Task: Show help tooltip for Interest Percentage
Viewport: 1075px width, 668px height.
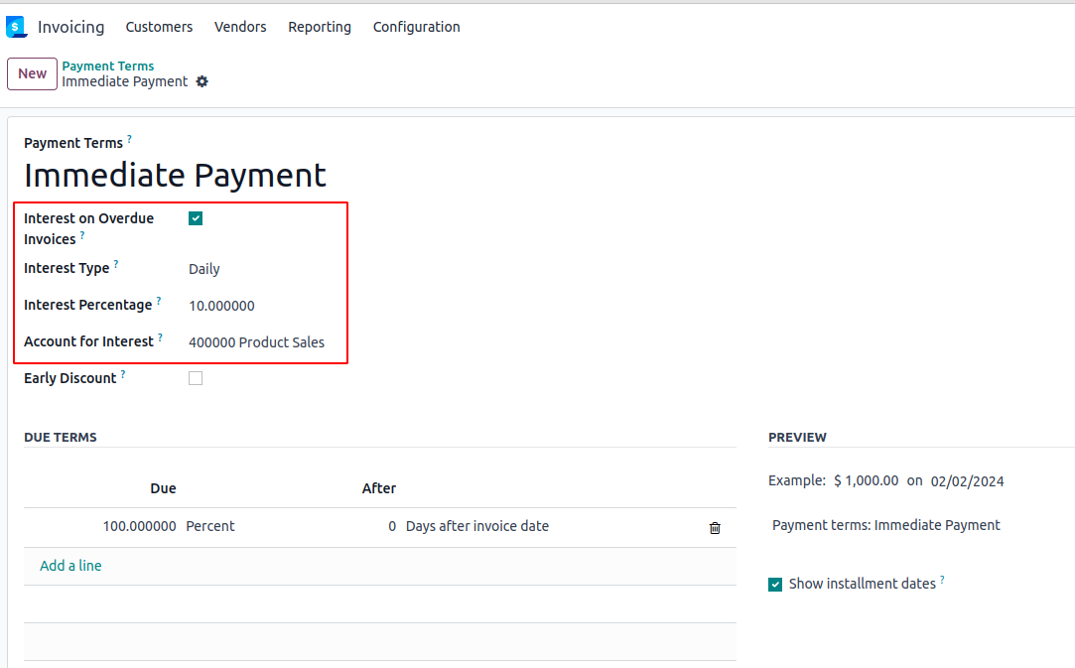Action: [159, 301]
